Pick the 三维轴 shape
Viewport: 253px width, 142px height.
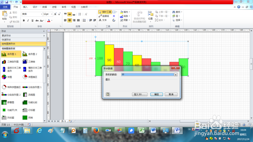(29, 62)
